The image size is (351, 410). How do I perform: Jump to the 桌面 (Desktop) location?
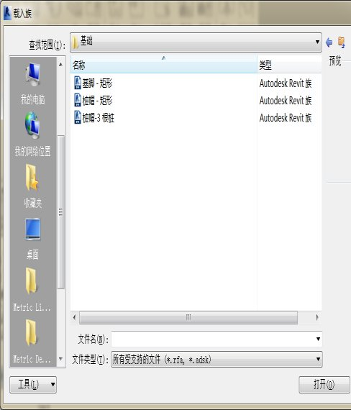click(32, 239)
